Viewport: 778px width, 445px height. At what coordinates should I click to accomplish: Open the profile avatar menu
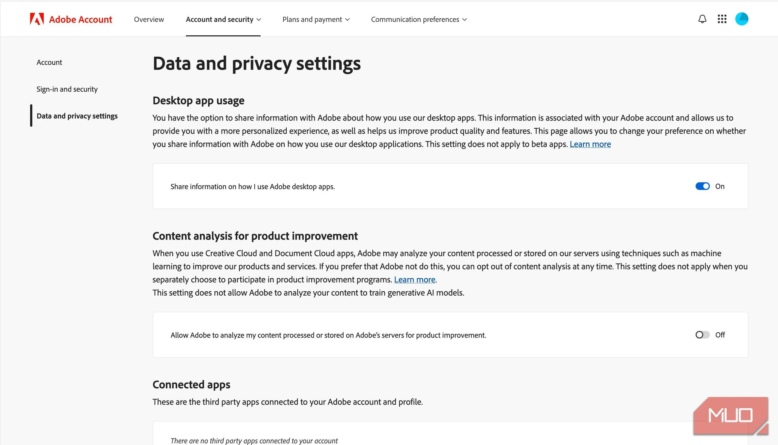742,19
